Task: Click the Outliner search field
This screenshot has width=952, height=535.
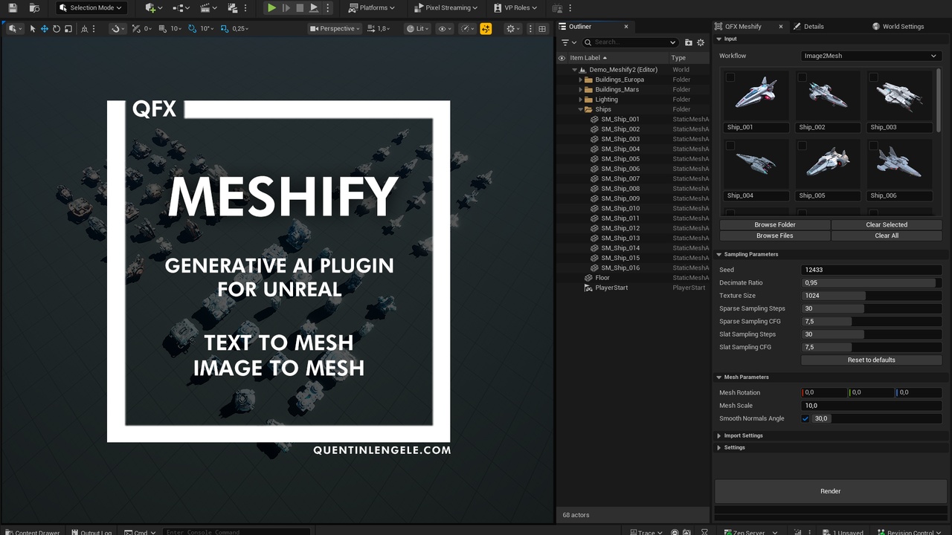Action: [x=630, y=42]
